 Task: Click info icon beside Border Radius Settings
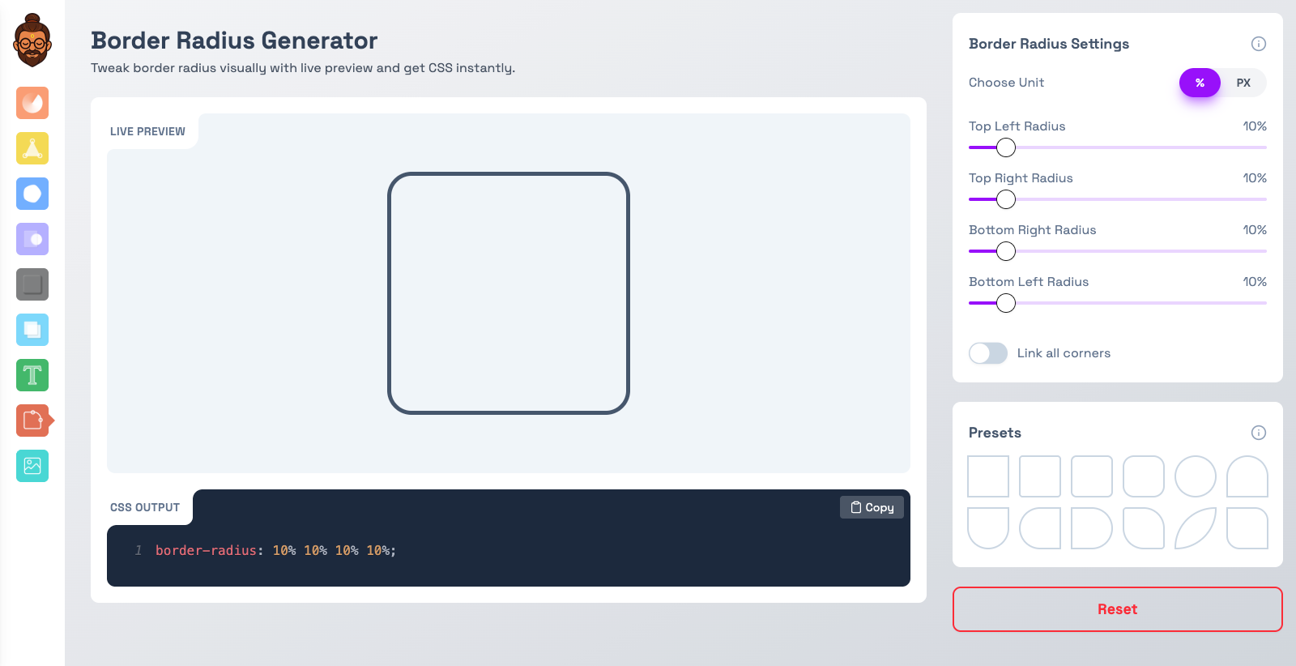[1258, 44]
